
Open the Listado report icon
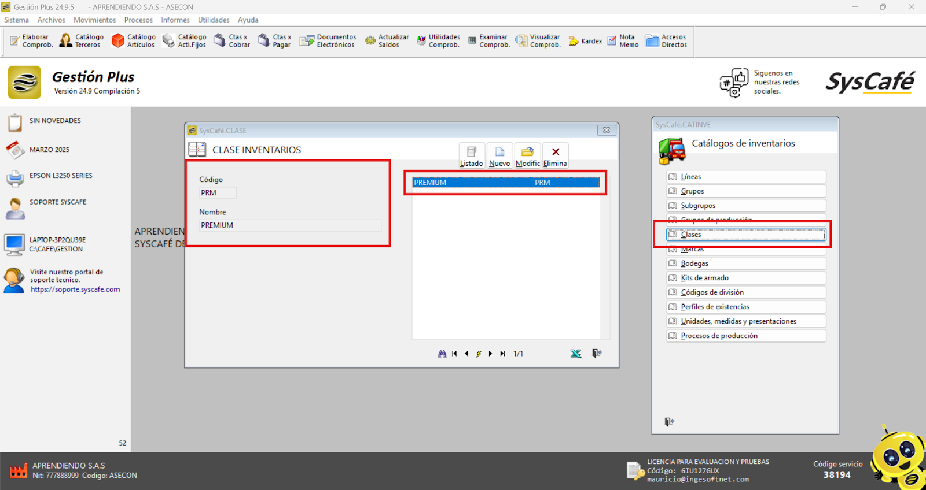[x=471, y=155]
